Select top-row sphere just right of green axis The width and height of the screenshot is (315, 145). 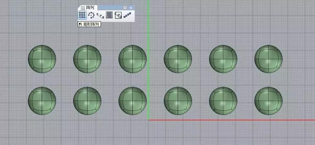pos(178,59)
